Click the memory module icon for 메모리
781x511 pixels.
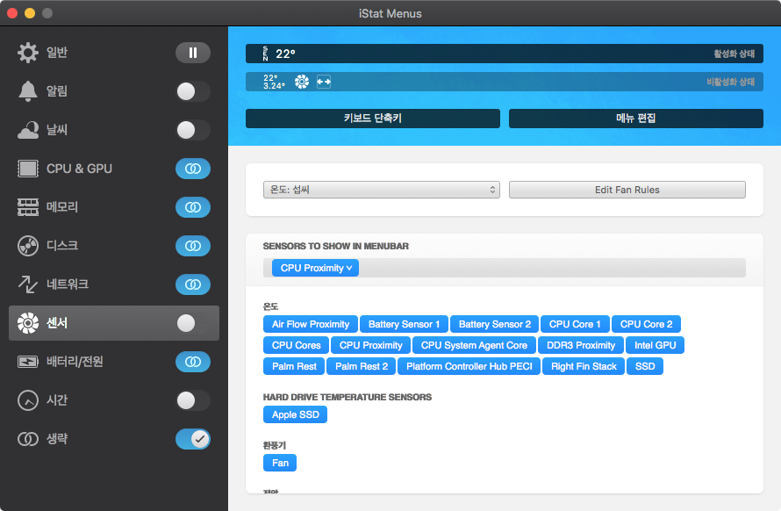coord(28,207)
